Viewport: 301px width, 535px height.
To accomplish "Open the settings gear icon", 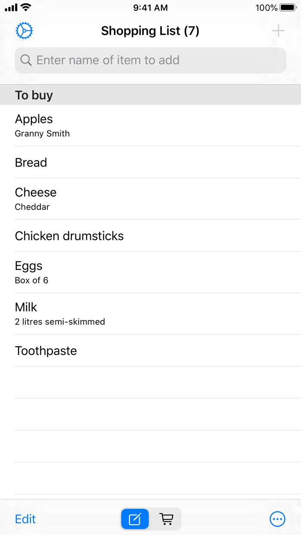I will (x=24, y=31).
